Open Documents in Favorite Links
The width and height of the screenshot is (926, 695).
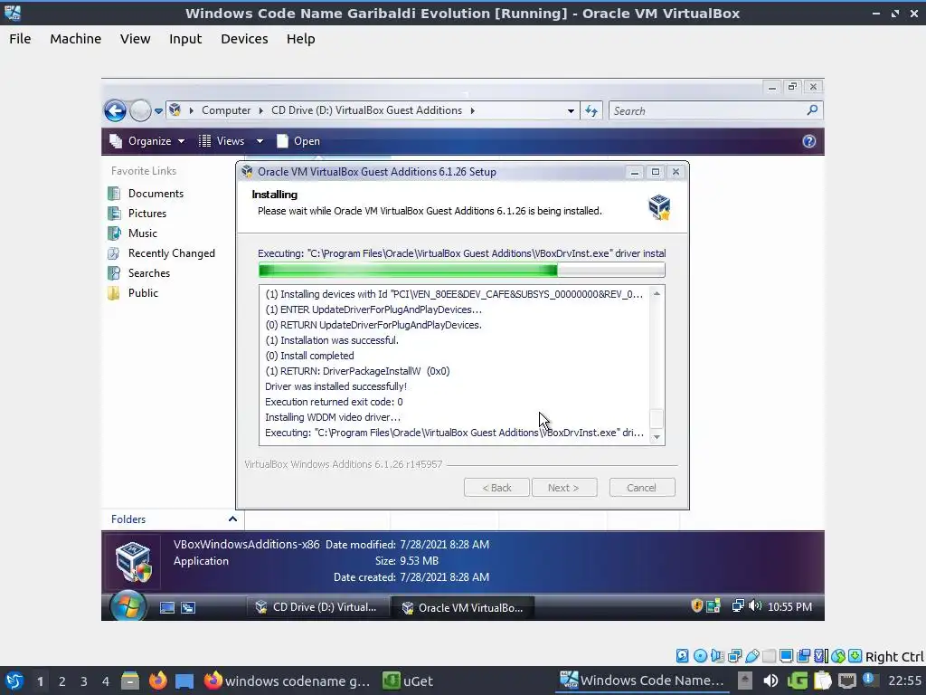point(146,194)
